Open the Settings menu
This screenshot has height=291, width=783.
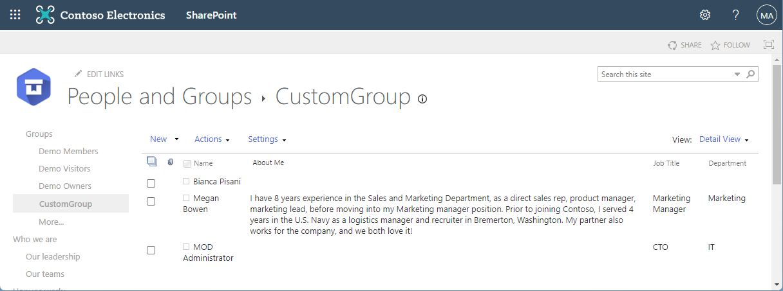[x=267, y=139]
